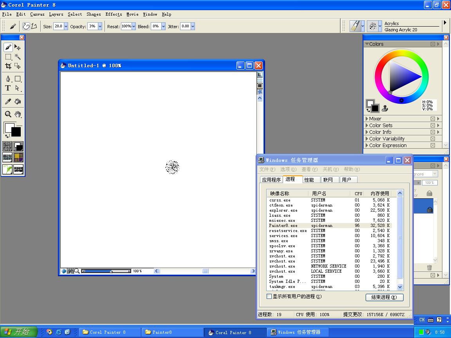Open the Paper selector swatch

7,146
